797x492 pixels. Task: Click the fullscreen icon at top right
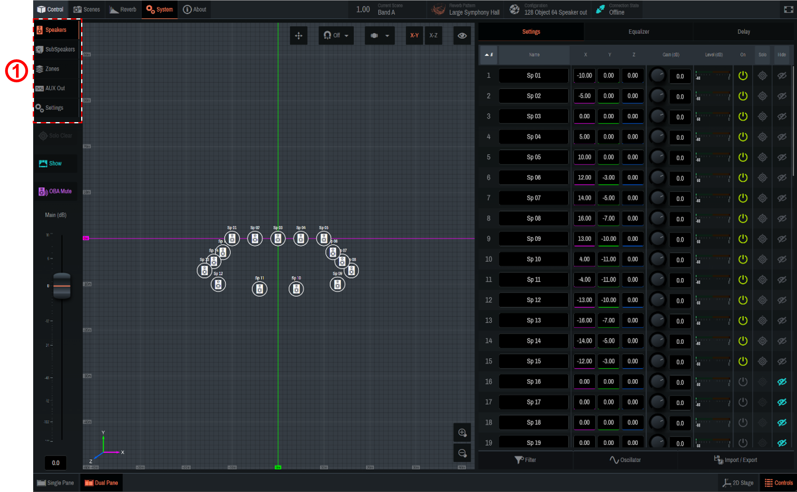click(788, 9)
